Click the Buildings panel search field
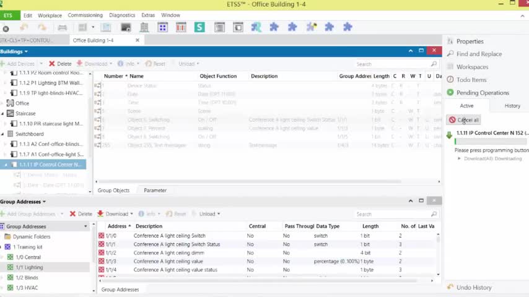 396,64
